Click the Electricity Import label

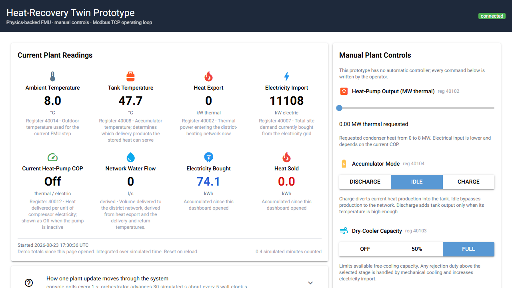(x=286, y=88)
